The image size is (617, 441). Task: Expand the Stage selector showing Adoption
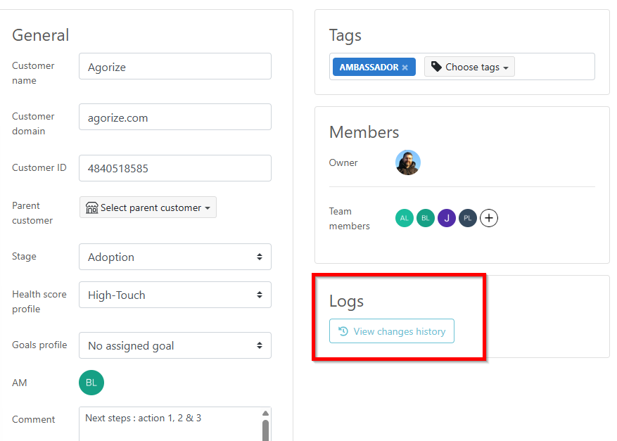click(174, 257)
